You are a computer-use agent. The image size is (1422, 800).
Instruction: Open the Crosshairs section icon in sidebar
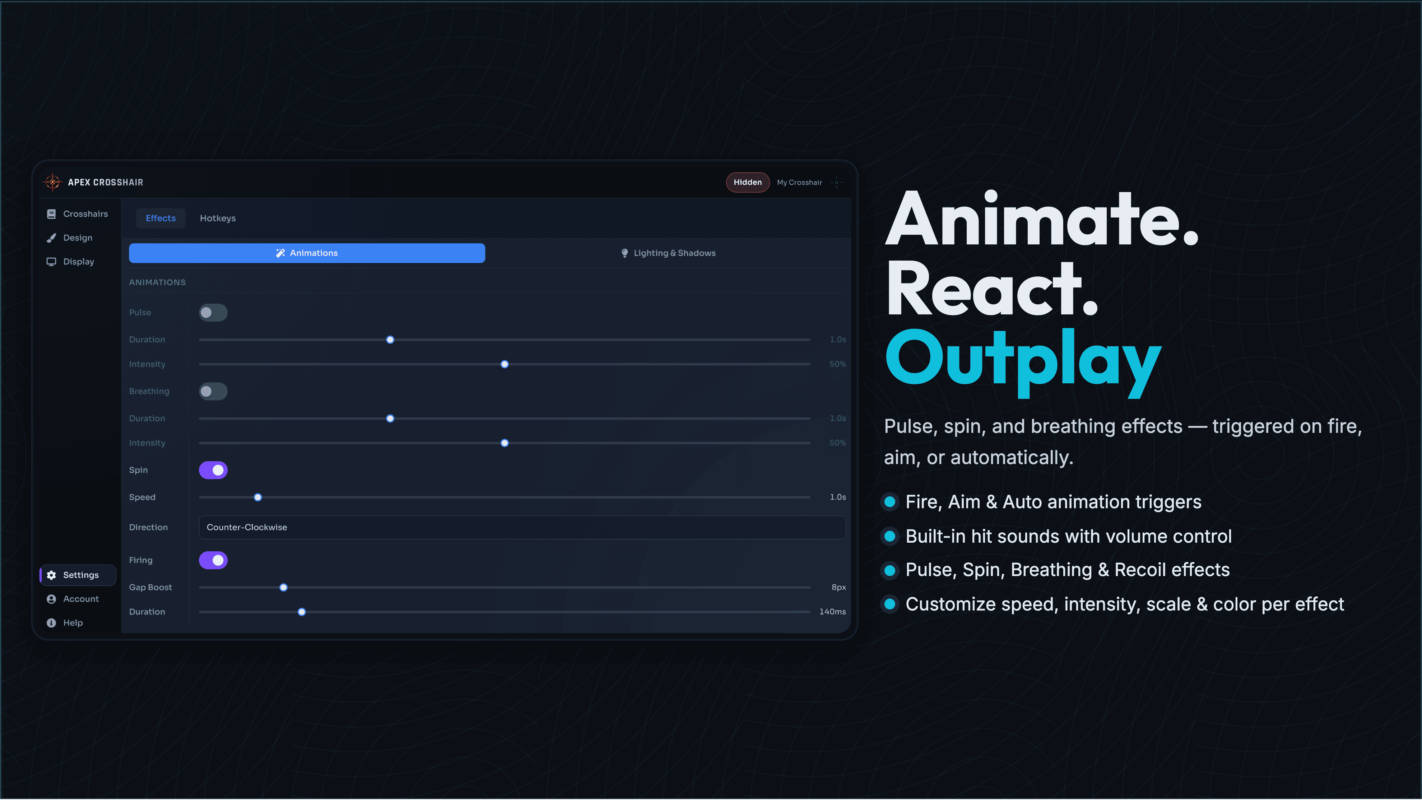[51, 214]
